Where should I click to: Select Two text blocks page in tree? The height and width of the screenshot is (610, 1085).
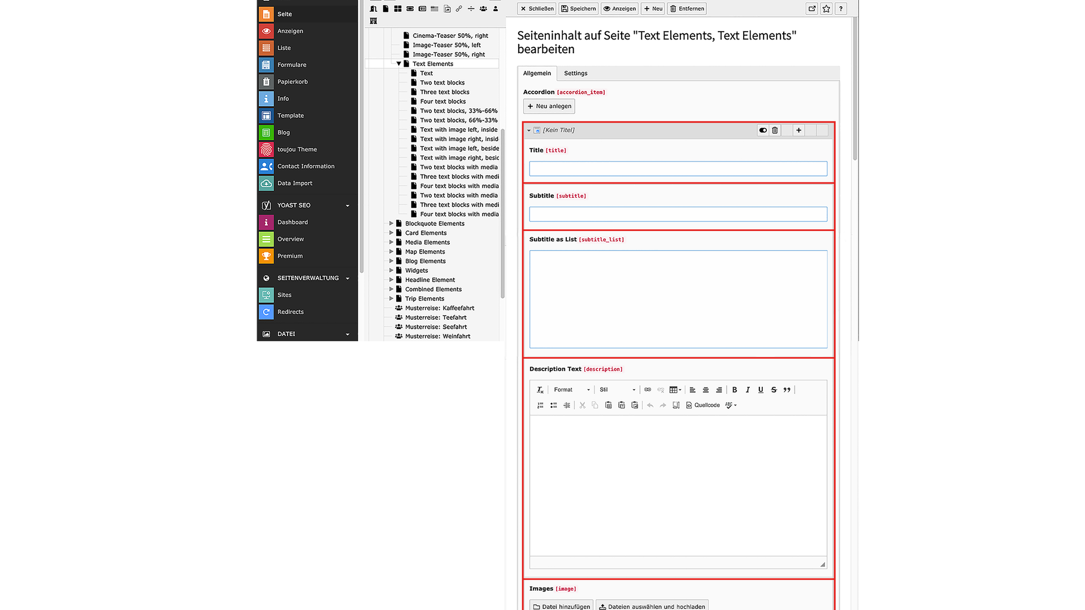pos(442,82)
